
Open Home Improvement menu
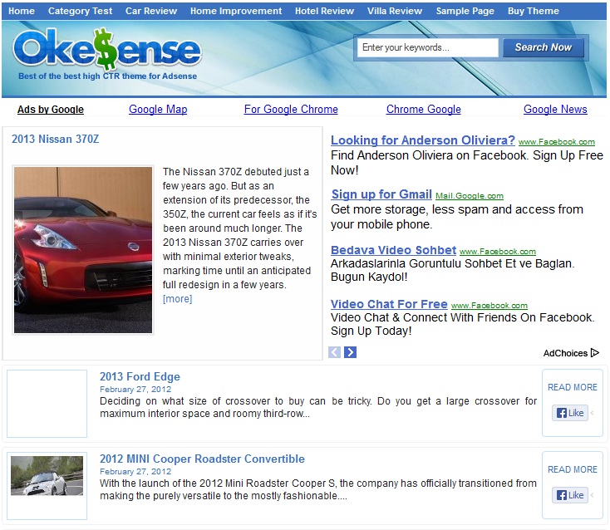tap(236, 11)
